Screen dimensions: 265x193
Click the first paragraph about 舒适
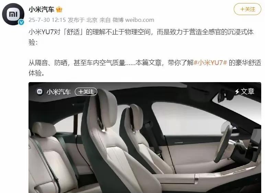pos(141,37)
